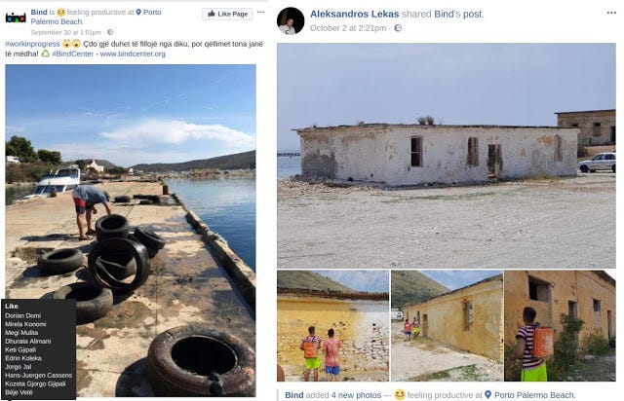Open the middle yellow building street photo
624x401 pixels.
[447, 325]
